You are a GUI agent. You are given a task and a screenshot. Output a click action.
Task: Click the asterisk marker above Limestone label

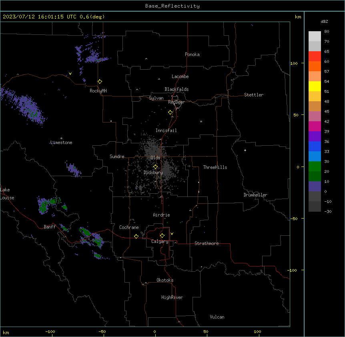[x=61, y=138]
